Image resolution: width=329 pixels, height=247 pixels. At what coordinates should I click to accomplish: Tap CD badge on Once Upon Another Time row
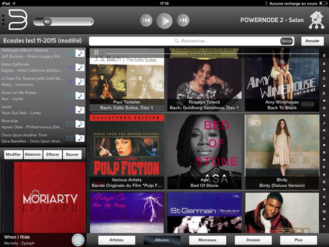[x=70, y=138]
